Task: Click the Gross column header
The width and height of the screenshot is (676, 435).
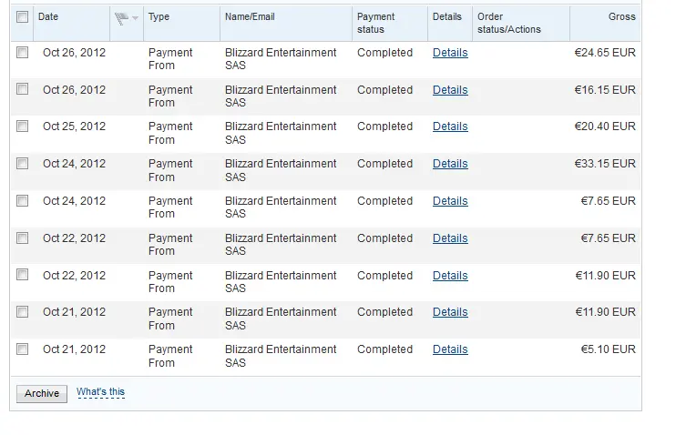Action: pyautogui.click(x=621, y=16)
